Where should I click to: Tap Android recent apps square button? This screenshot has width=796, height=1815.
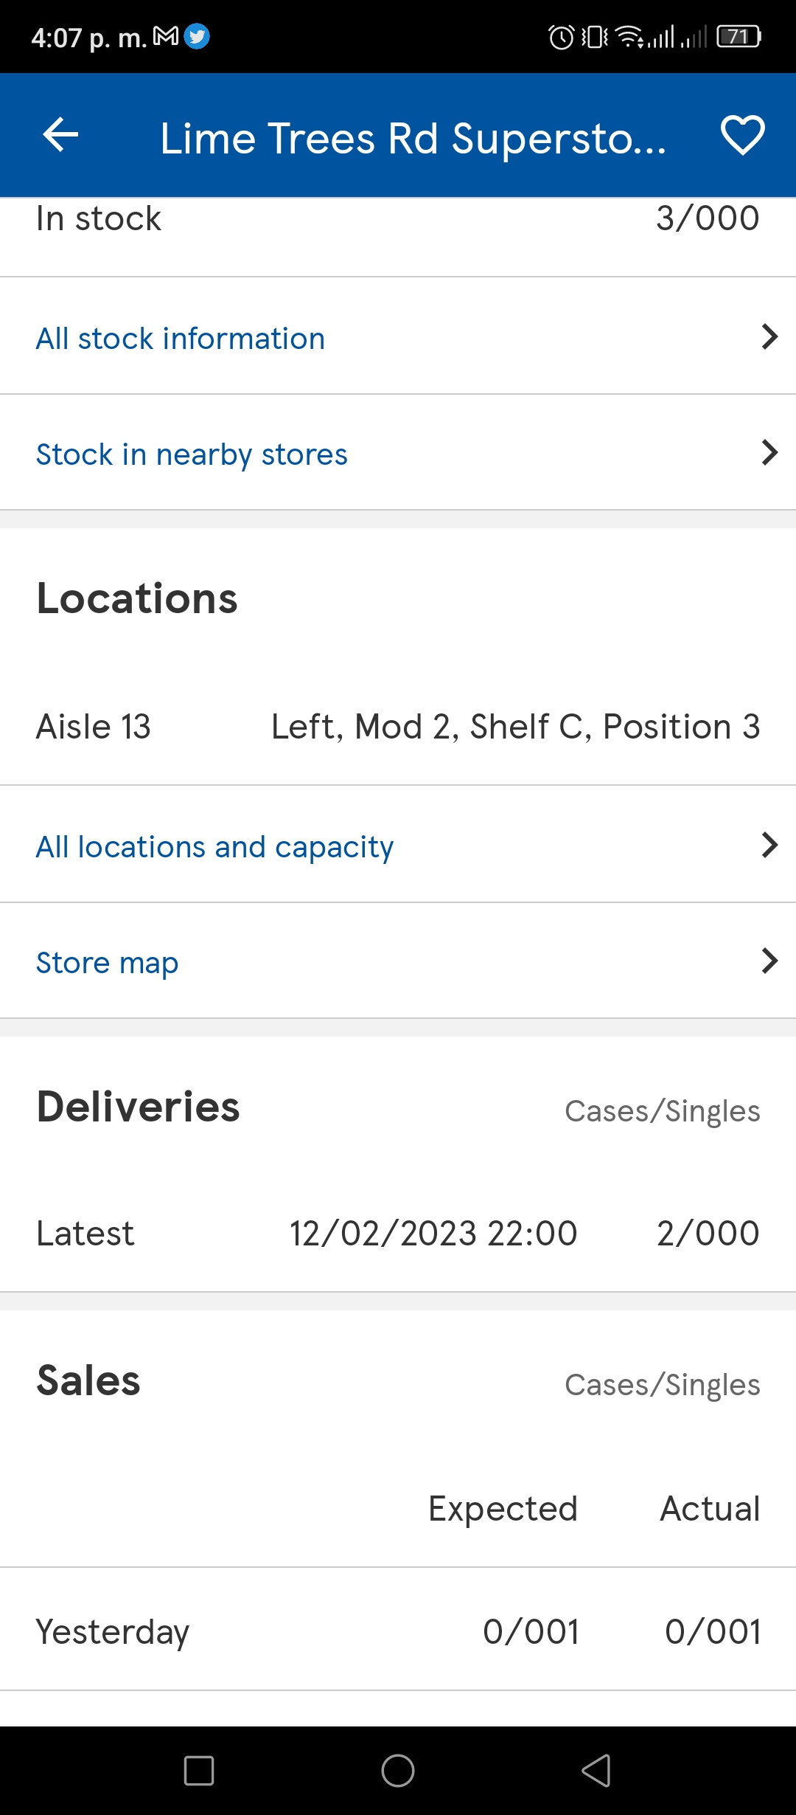click(x=199, y=1771)
